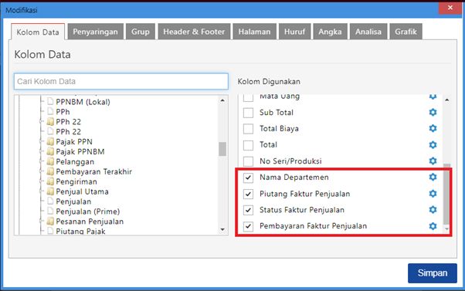Go to the Halaman tab
Viewport: 465px width, 291px height.
pyautogui.click(x=254, y=32)
